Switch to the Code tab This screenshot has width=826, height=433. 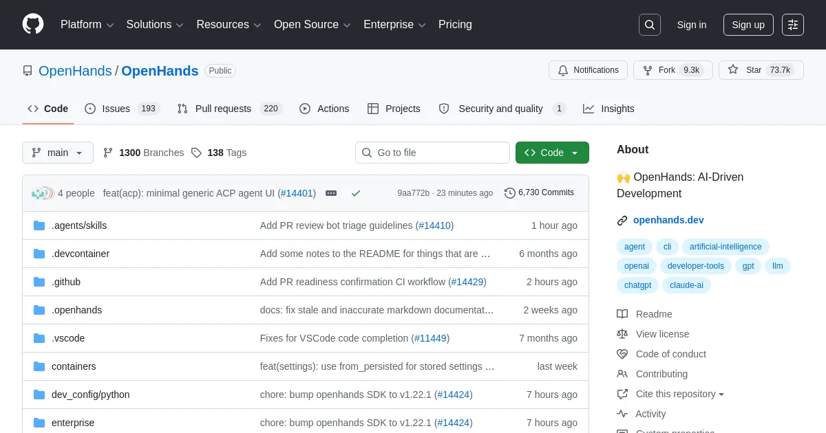(x=48, y=109)
